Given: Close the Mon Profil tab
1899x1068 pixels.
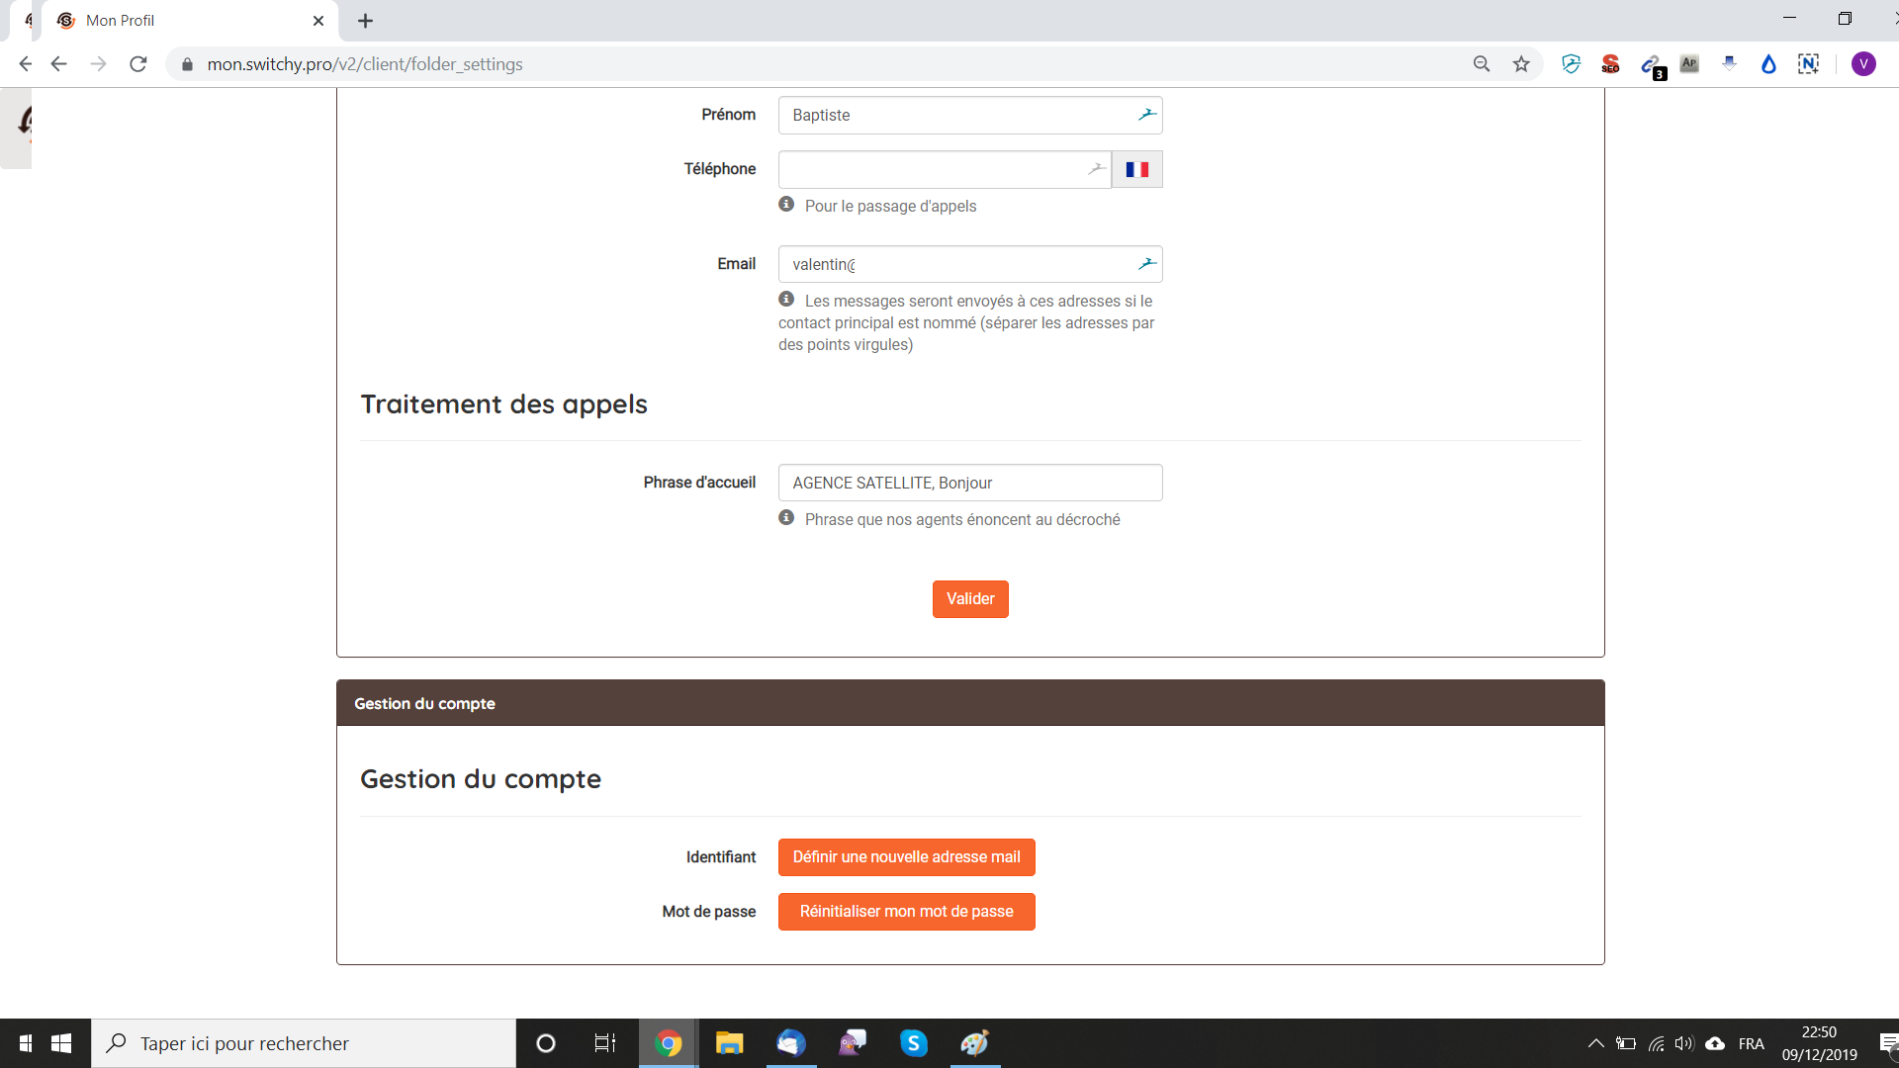Looking at the screenshot, I should tap(318, 21).
